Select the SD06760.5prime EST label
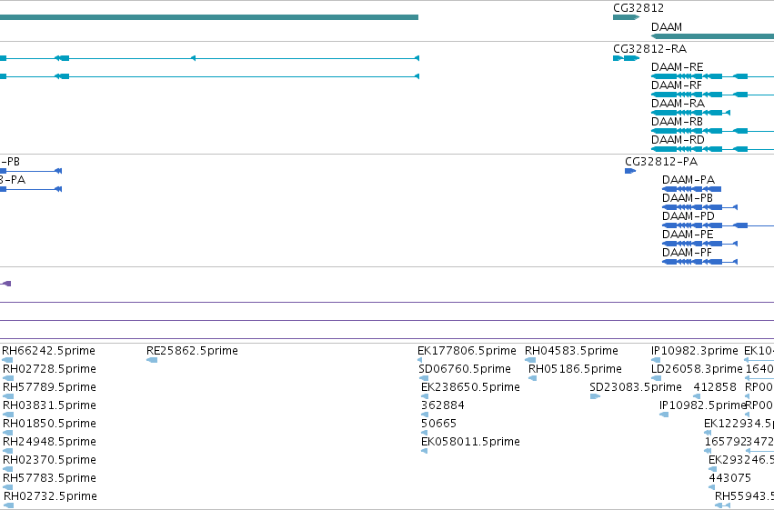The height and width of the screenshot is (510, 774). coord(465,369)
